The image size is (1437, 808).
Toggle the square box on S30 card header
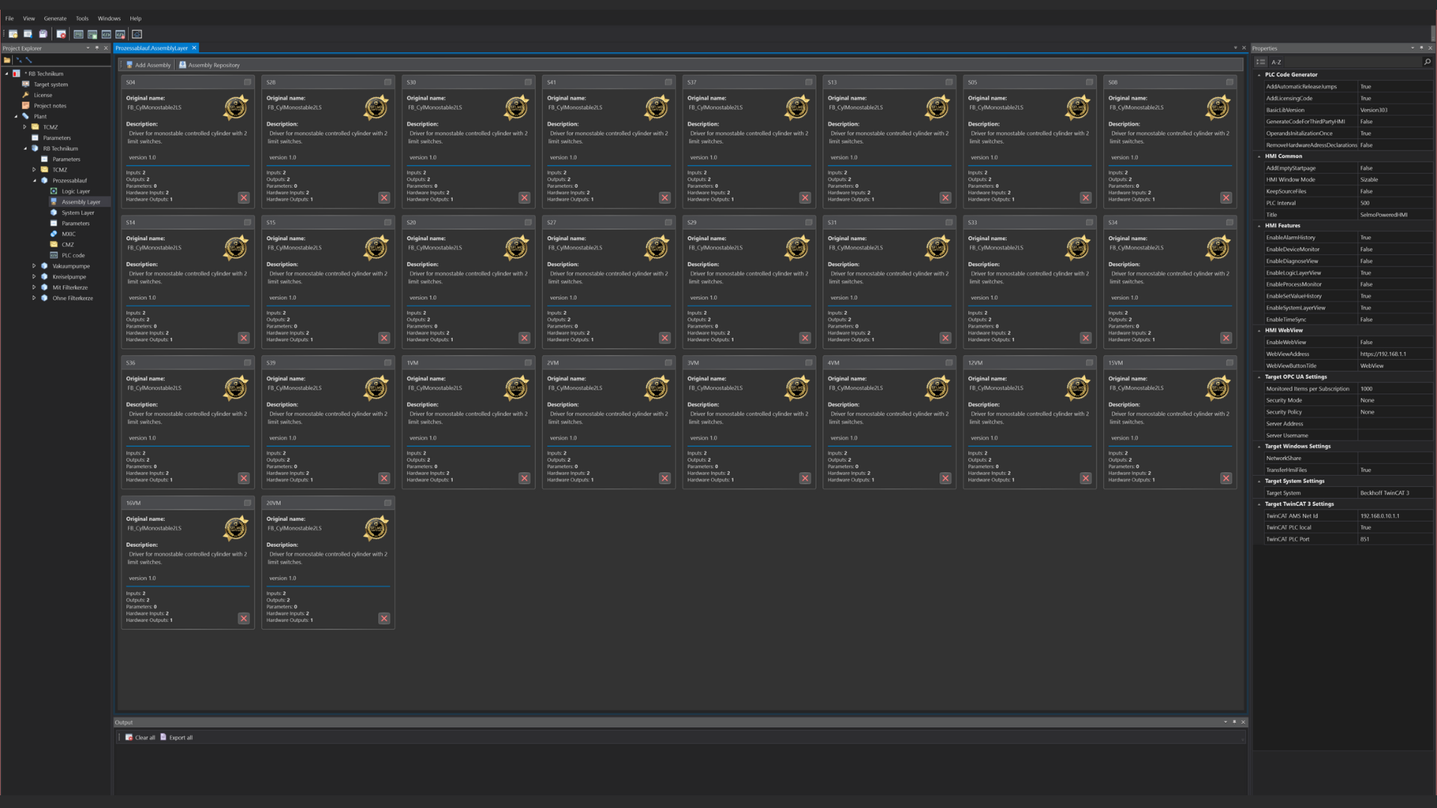pyautogui.click(x=528, y=82)
